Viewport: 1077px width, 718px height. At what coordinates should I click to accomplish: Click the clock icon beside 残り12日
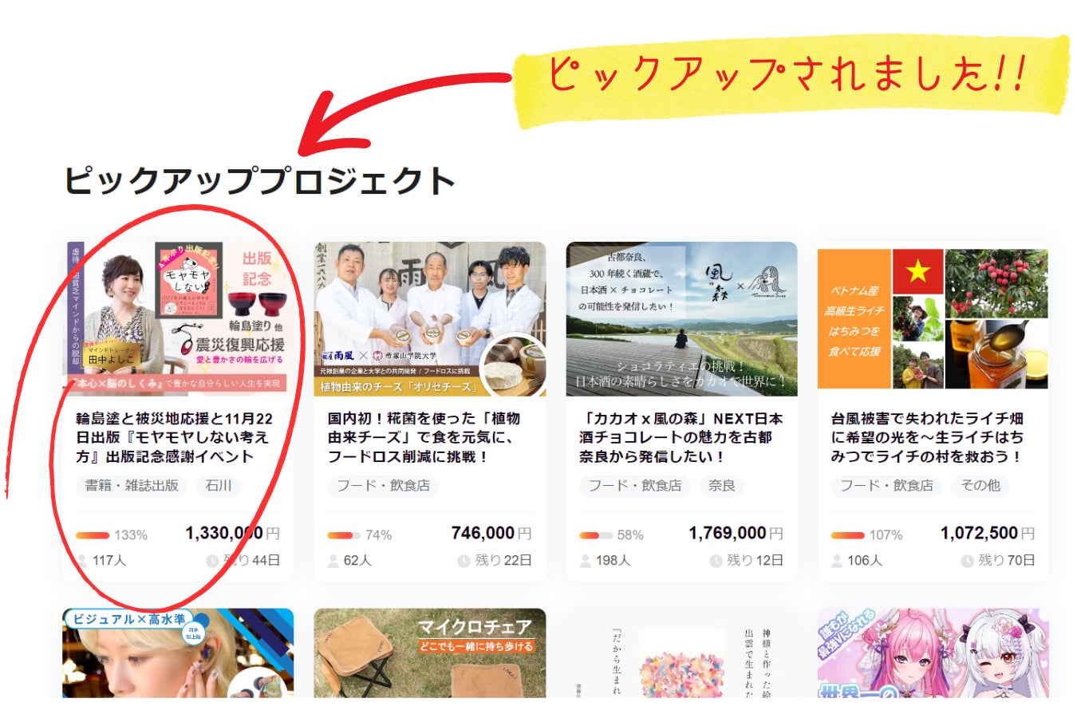[716, 561]
